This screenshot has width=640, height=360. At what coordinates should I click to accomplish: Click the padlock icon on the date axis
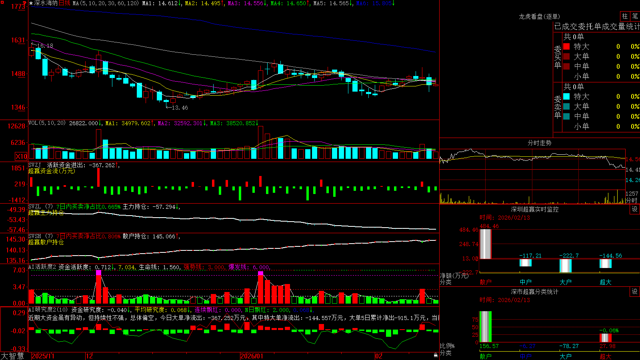(x=436, y=355)
